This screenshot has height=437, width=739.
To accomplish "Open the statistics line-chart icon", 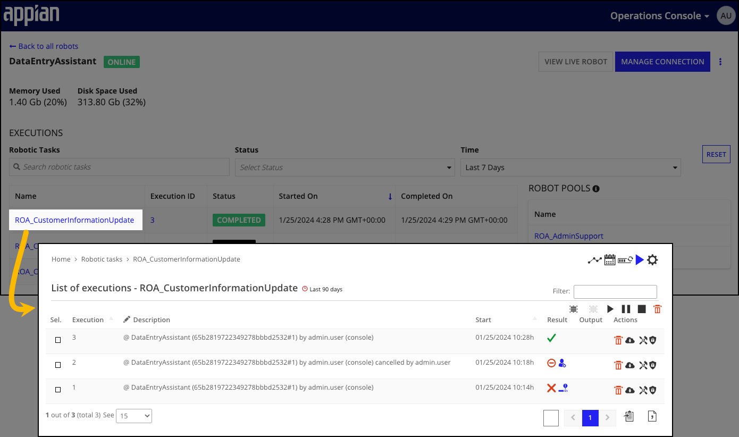I will click(594, 260).
